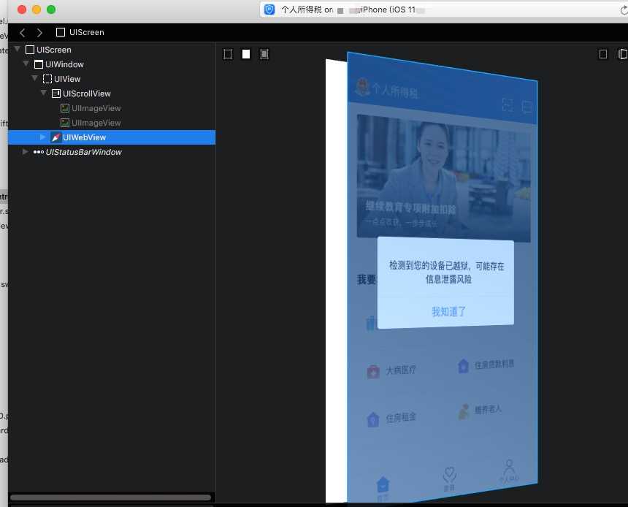Viewport: 628px width, 507px height.
Task: Click the banner image of smiling woman
Action: [444, 179]
